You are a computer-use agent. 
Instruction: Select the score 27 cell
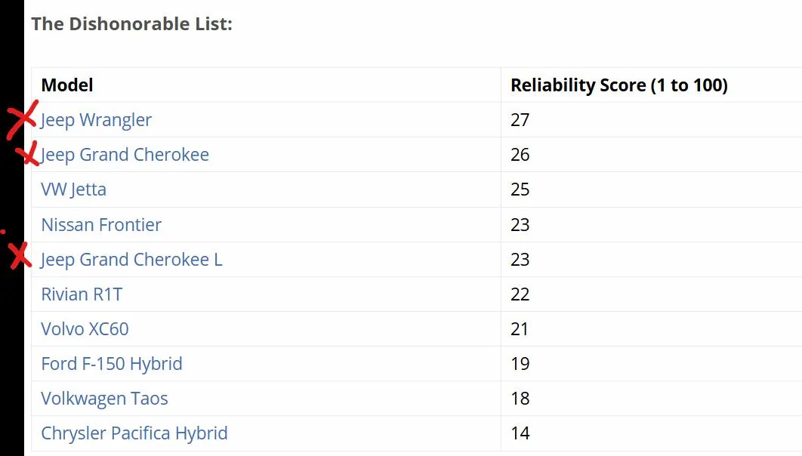click(x=651, y=119)
